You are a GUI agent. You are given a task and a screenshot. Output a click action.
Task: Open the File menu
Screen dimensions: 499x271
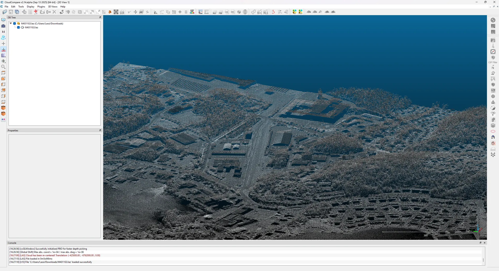point(6,6)
